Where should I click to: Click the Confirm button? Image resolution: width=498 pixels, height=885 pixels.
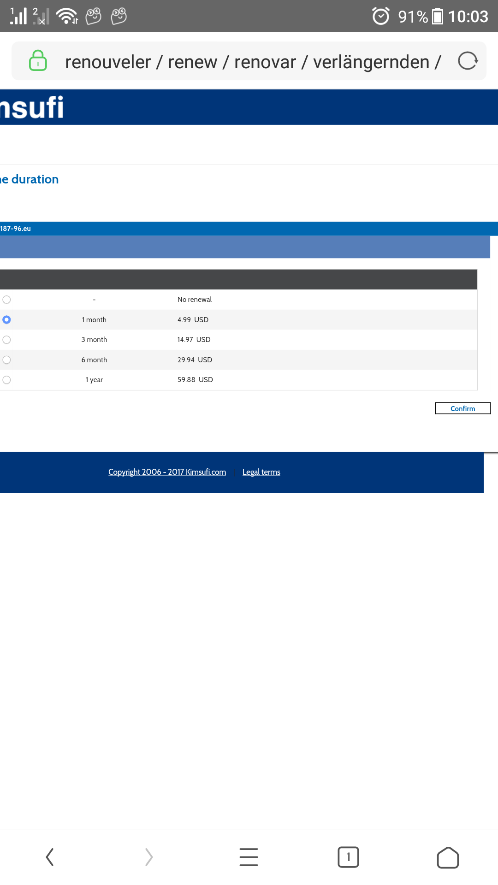tap(463, 408)
